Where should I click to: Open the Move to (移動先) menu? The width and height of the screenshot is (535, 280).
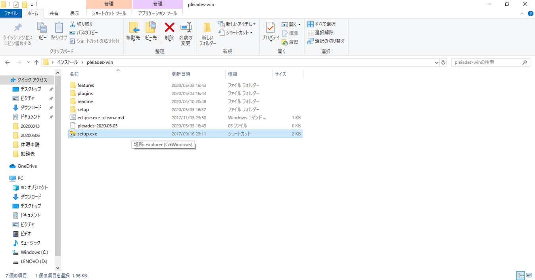click(133, 32)
